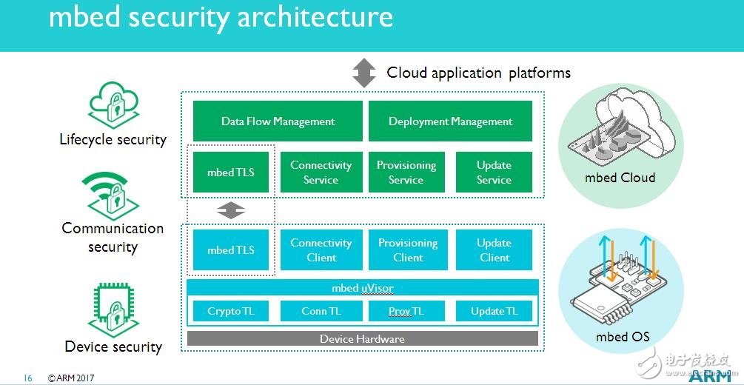The image size is (744, 385).
Task: Select the Data Flow Management block
Action: [278, 121]
